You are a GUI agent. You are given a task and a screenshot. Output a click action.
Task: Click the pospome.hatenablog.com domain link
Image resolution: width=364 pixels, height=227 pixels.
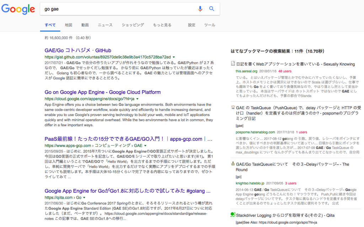click(255, 132)
